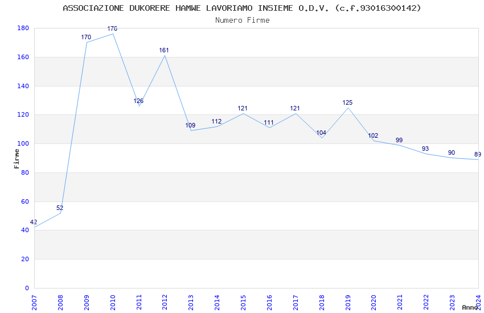The image size is (484, 313).
Task: Click the 2007 x-axis year tick
Action: (x=34, y=302)
